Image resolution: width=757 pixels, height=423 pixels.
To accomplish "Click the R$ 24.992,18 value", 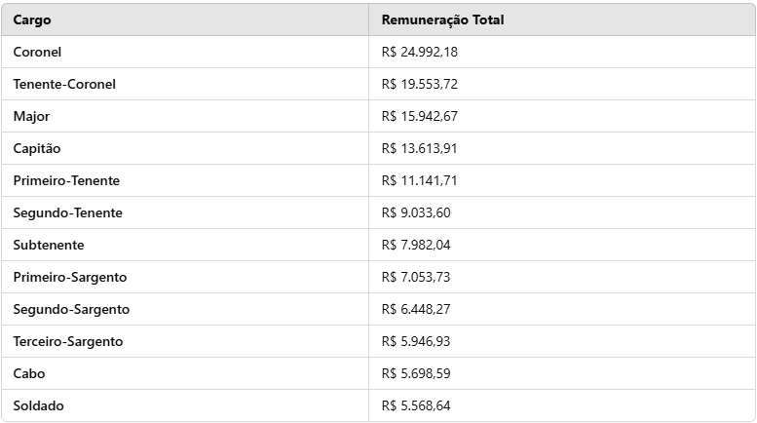I will [x=419, y=52].
